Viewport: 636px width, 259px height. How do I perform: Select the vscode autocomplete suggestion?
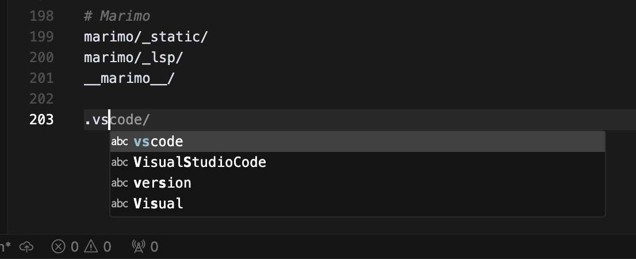click(x=357, y=142)
